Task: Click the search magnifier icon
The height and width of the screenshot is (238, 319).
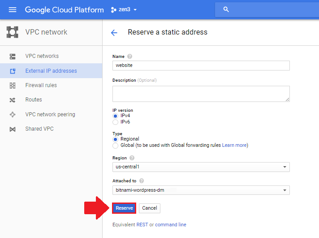Action: (226, 9)
